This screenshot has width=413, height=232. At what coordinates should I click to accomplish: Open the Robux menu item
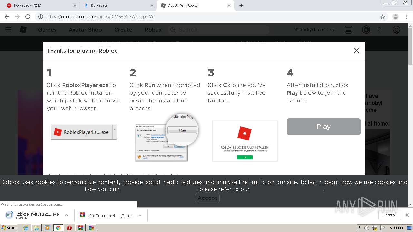153,30
